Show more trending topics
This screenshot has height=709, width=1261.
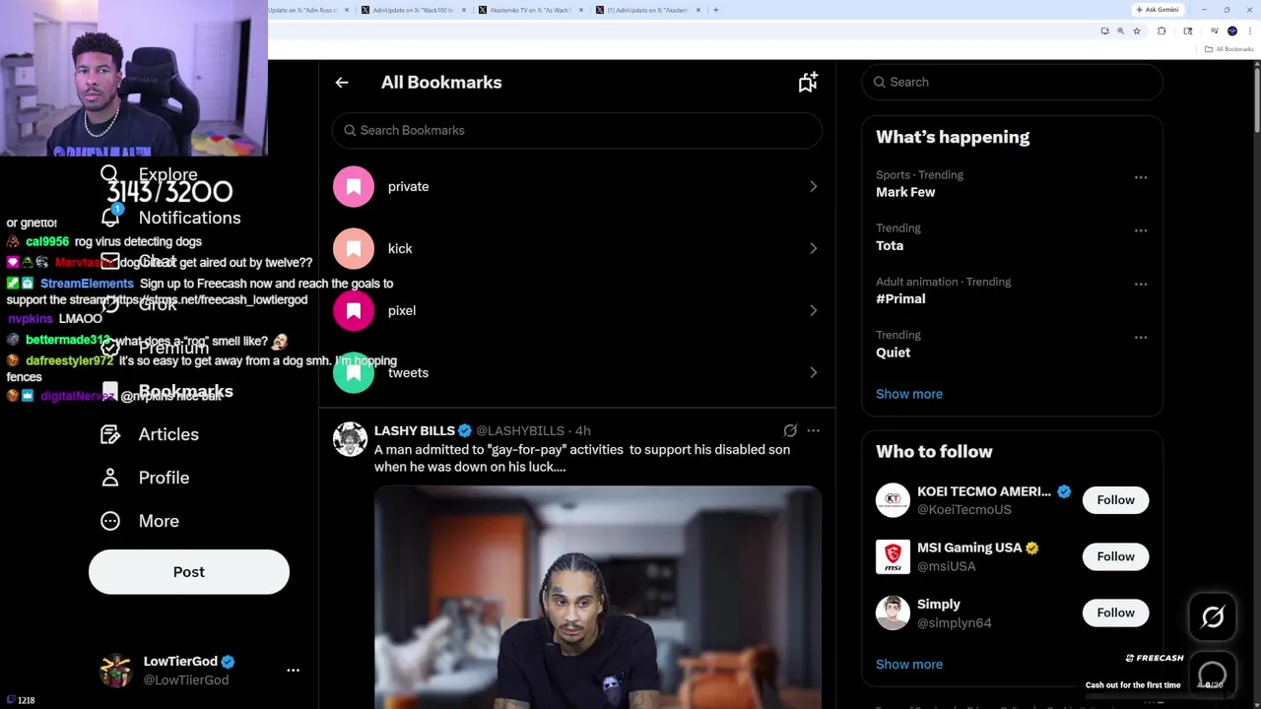tap(909, 394)
